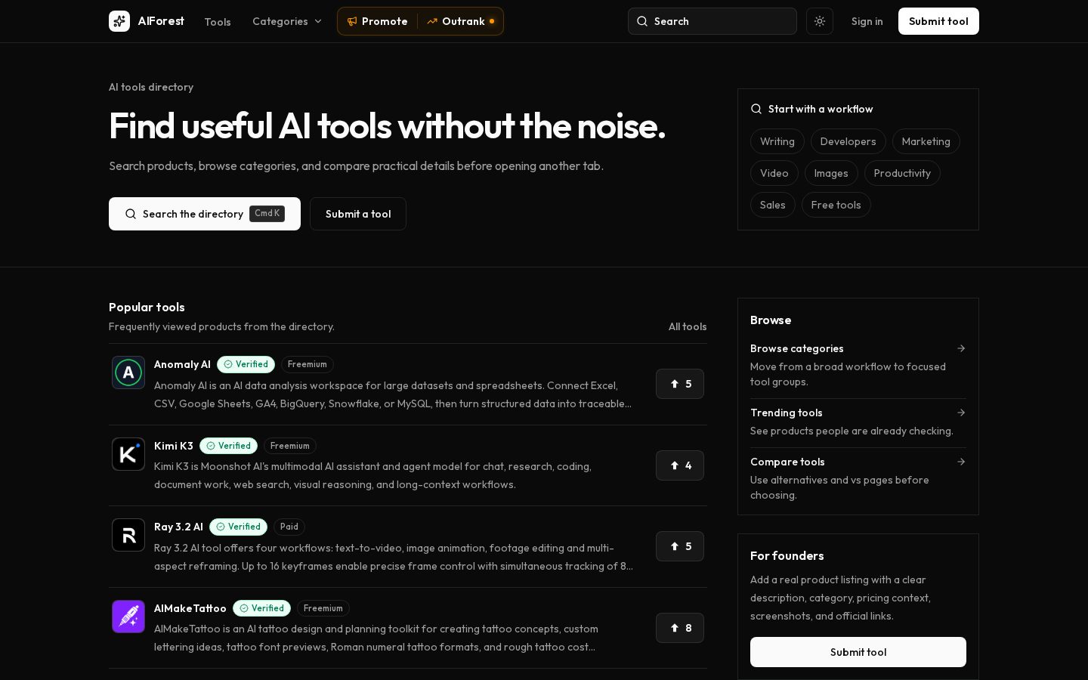
Task: Select the Images workflow chip
Action: (831, 173)
